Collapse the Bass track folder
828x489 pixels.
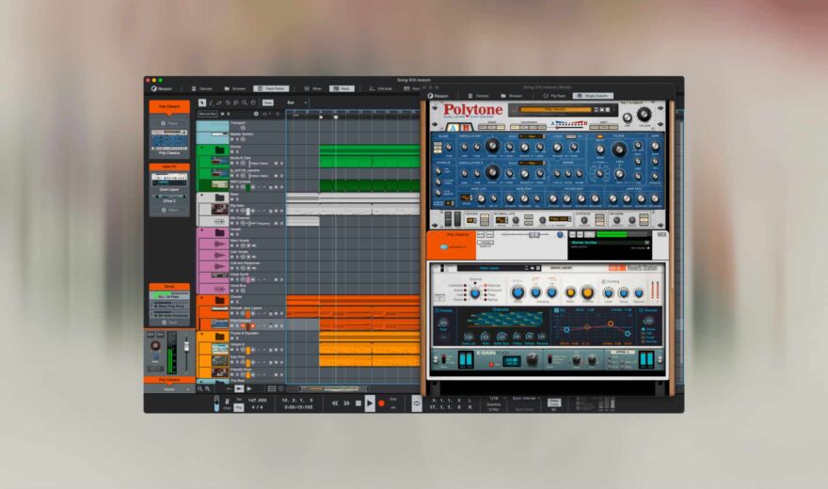click(x=201, y=195)
